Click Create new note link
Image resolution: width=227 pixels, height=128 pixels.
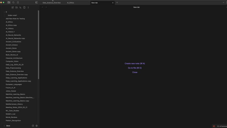135,63
